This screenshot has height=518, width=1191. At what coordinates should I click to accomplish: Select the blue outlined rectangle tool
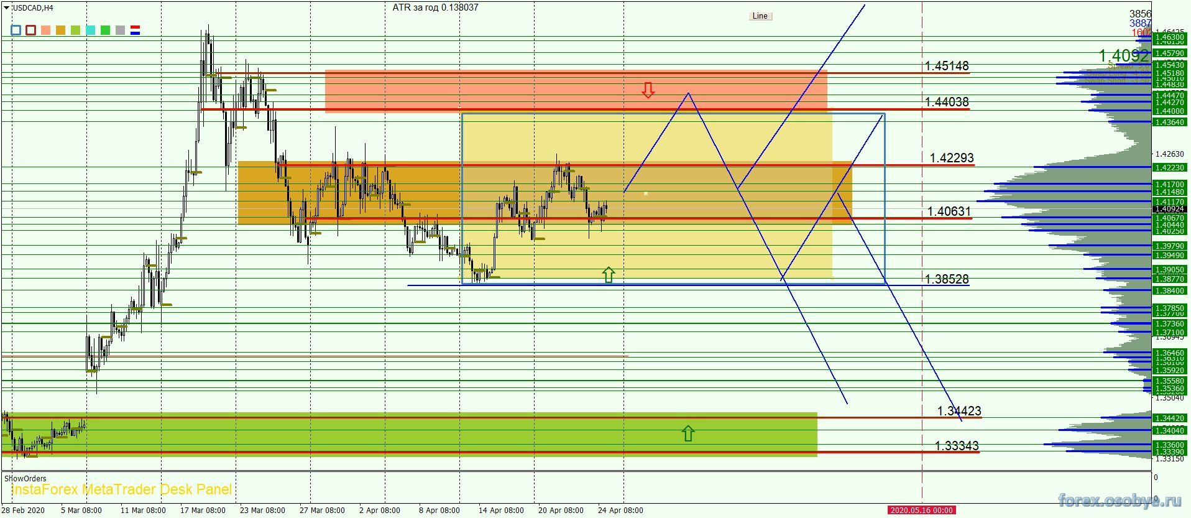coord(16,30)
